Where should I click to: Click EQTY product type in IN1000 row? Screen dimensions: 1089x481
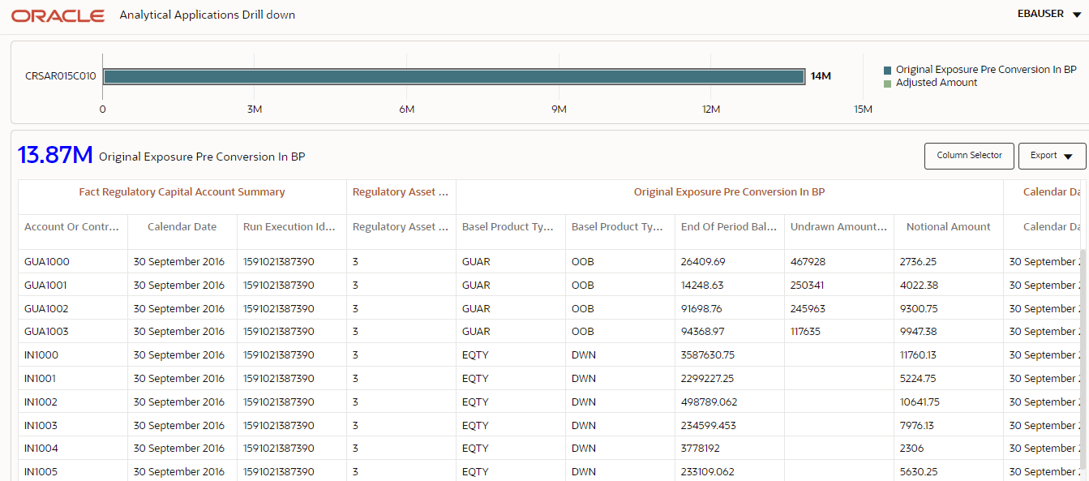[x=475, y=355]
